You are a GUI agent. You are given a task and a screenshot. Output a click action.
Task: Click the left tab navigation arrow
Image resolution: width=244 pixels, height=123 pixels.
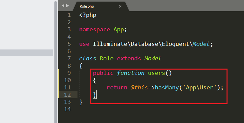pos(63,6)
